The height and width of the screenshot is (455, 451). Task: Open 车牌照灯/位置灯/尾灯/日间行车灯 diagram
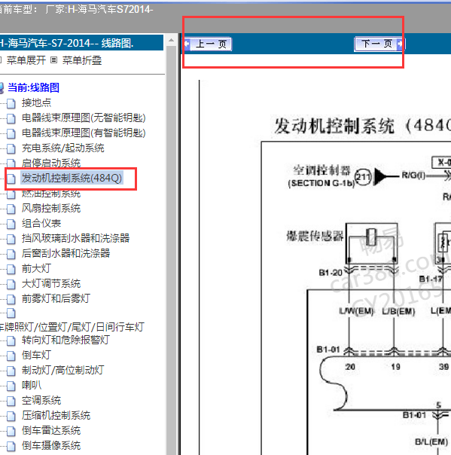click(x=72, y=327)
